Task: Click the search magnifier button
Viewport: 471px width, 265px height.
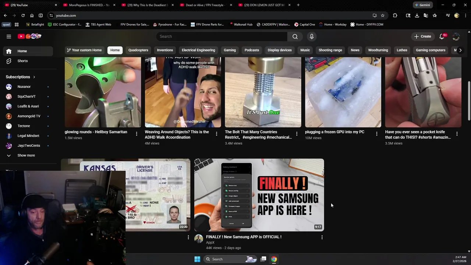Action: click(x=295, y=36)
